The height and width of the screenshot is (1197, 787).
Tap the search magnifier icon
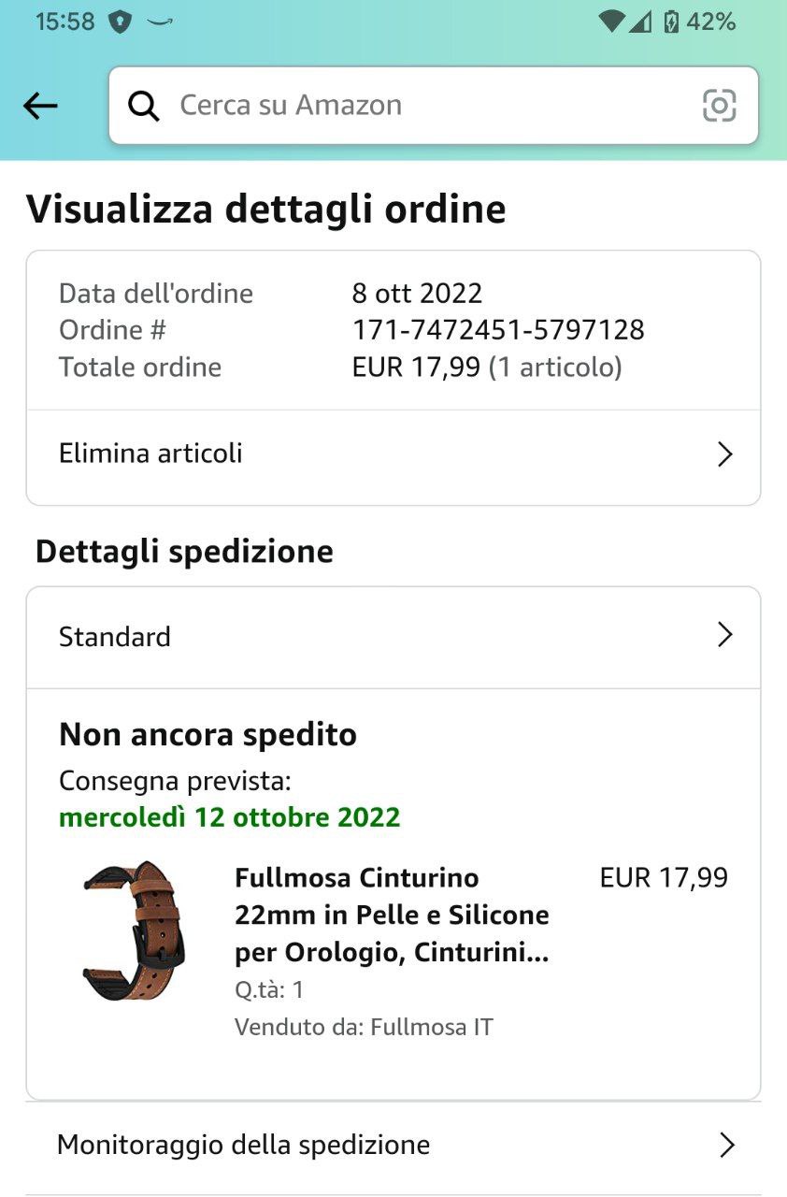click(x=144, y=106)
